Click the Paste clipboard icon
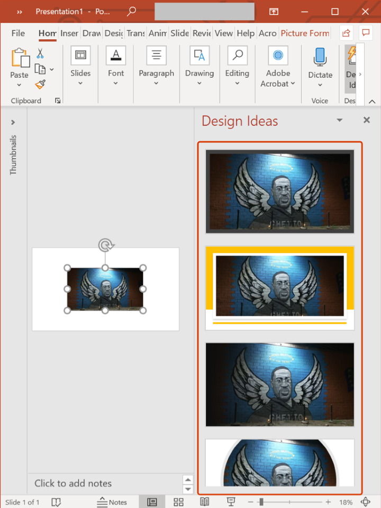The image size is (381, 508). click(20, 58)
